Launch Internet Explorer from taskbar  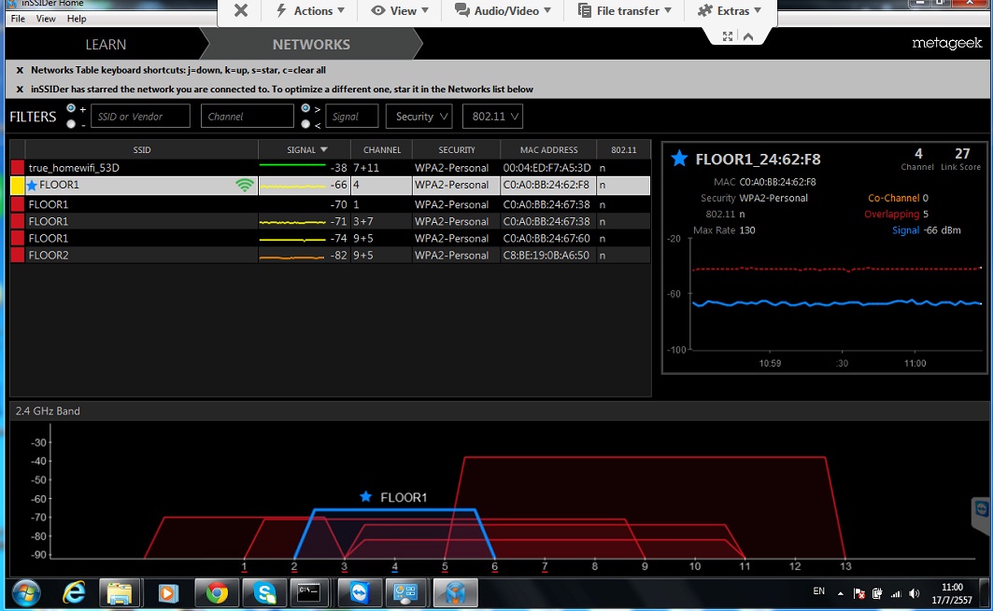pyautogui.click(x=74, y=593)
